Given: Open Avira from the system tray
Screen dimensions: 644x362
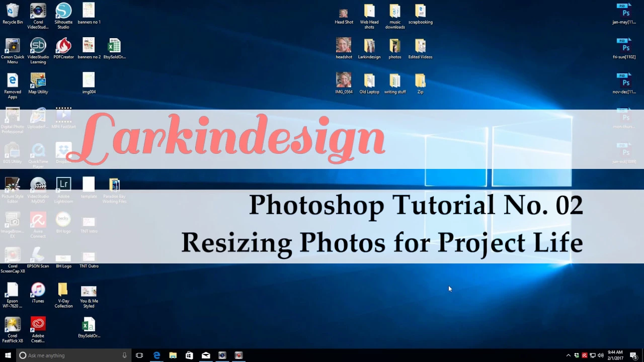Looking at the screenshot, I should tap(585, 355).
